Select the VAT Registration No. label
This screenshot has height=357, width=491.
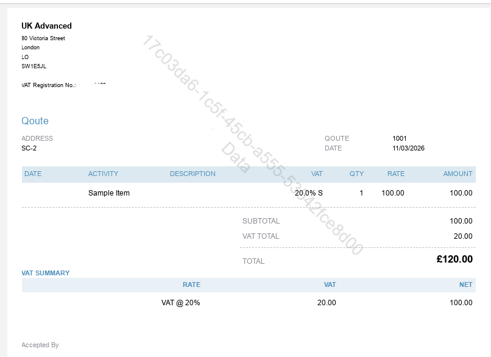tap(49, 85)
